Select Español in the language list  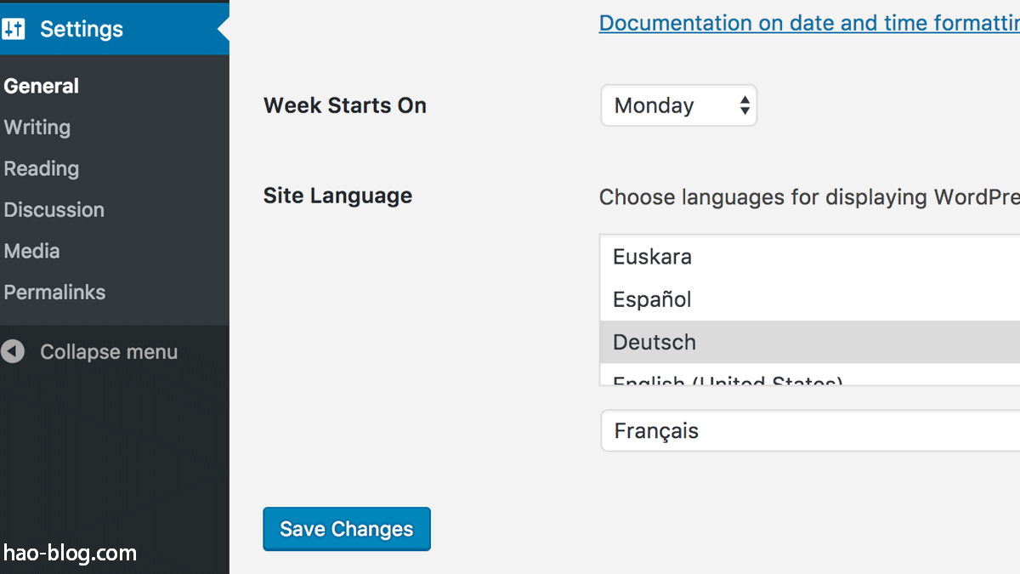810,299
